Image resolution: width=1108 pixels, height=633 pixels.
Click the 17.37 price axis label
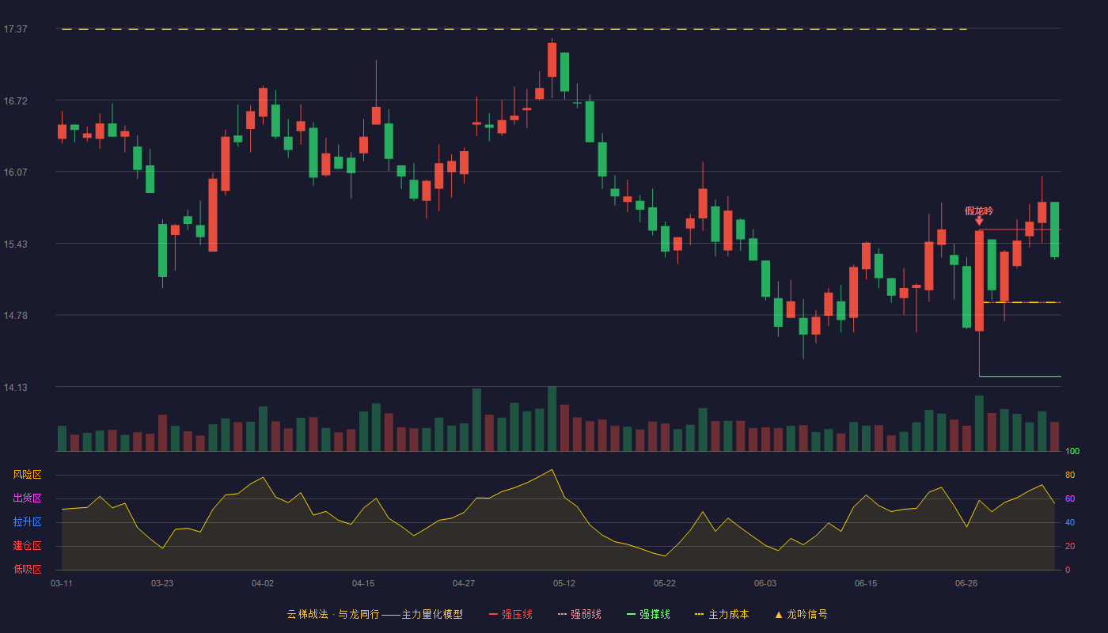(15, 29)
